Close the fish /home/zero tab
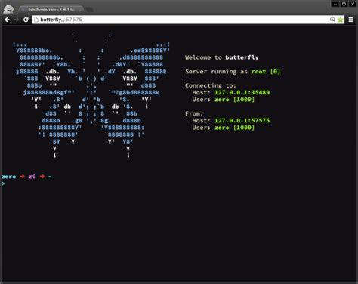 click(80, 10)
